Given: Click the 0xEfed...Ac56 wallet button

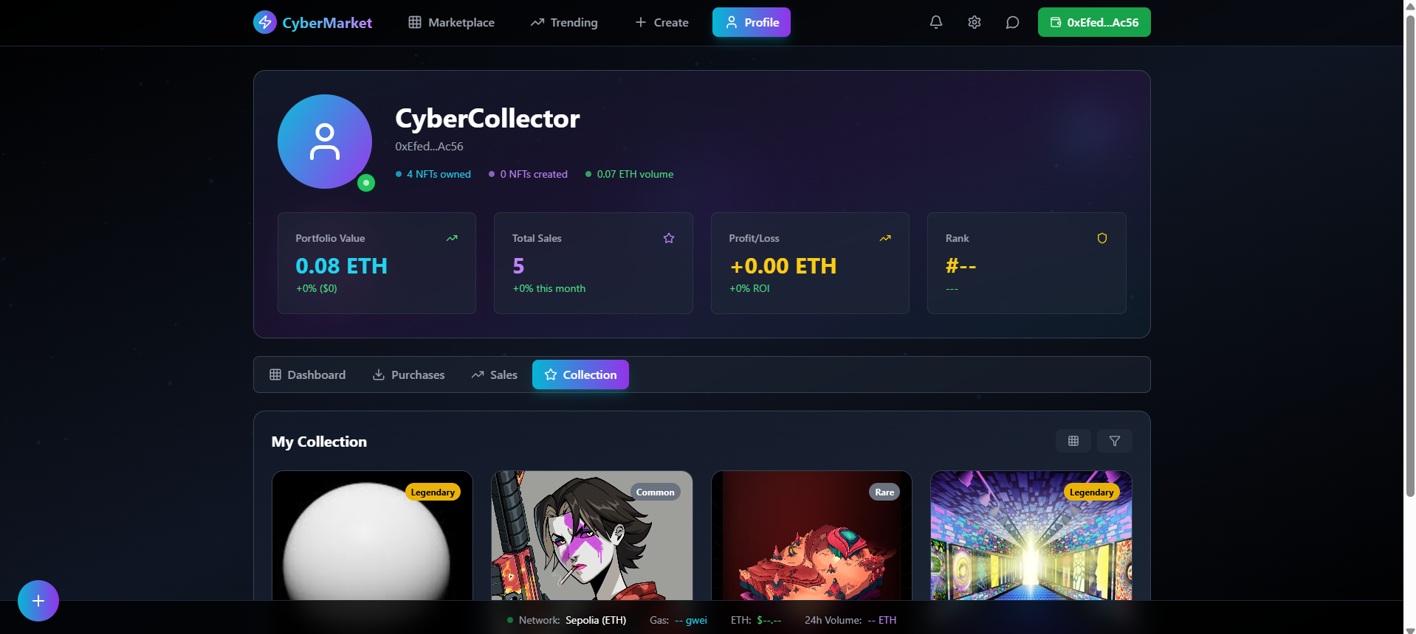Looking at the screenshot, I should pyautogui.click(x=1094, y=22).
